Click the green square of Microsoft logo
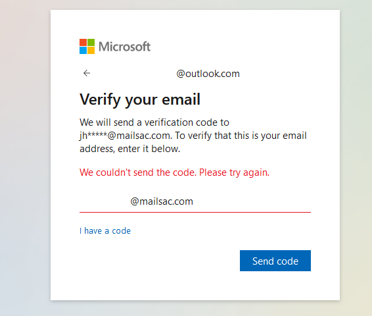 pos(91,42)
